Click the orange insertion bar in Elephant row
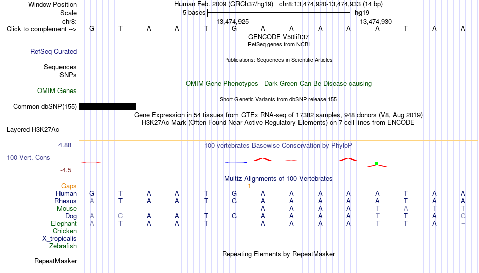 pyautogui.click(x=250, y=223)
